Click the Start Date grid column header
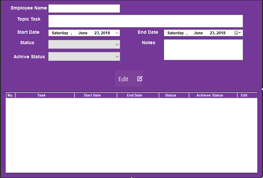This screenshot has height=178, width=263. (x=92, y=95)
